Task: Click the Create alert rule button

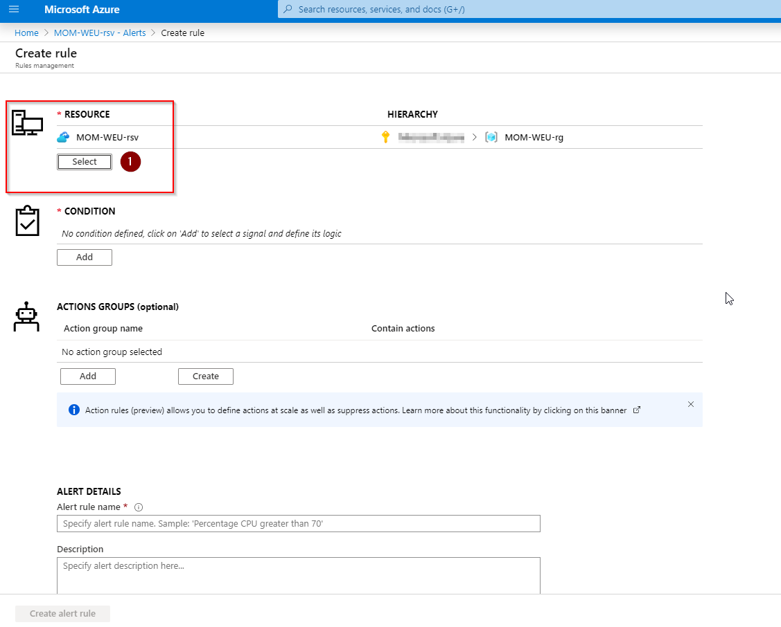Action: [62, 614]
